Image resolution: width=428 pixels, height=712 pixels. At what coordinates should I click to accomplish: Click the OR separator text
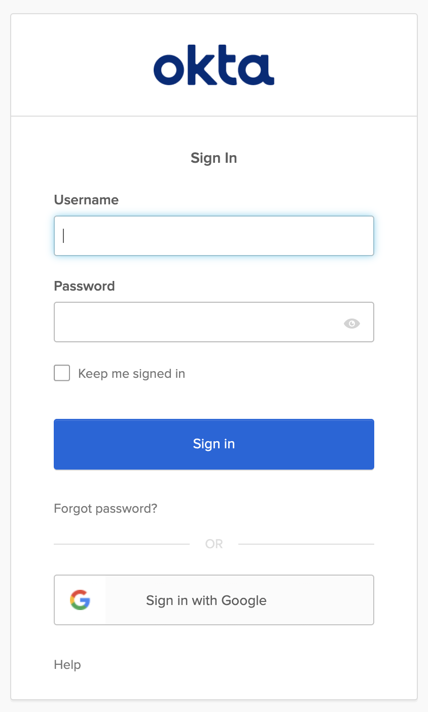213,544
